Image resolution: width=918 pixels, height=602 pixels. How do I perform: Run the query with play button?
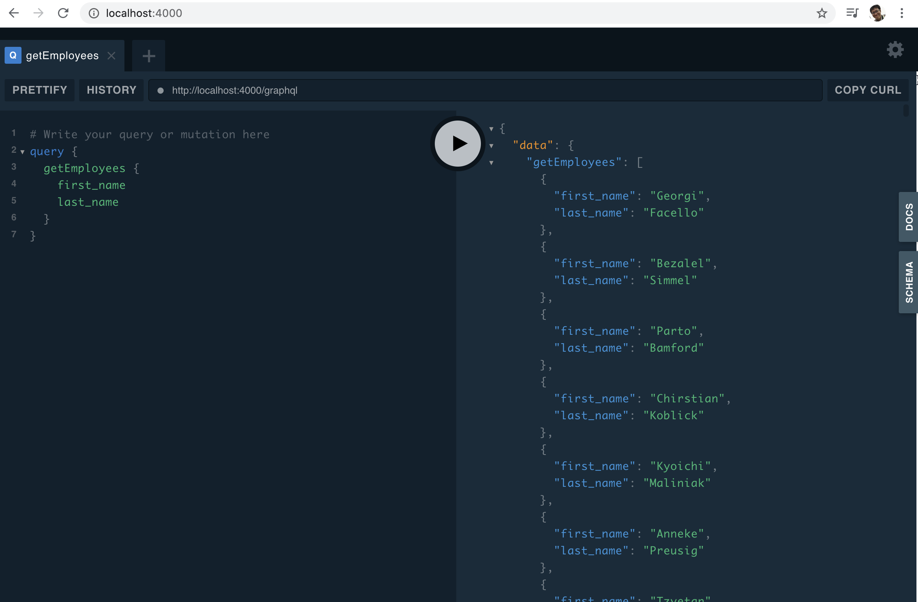457,144
